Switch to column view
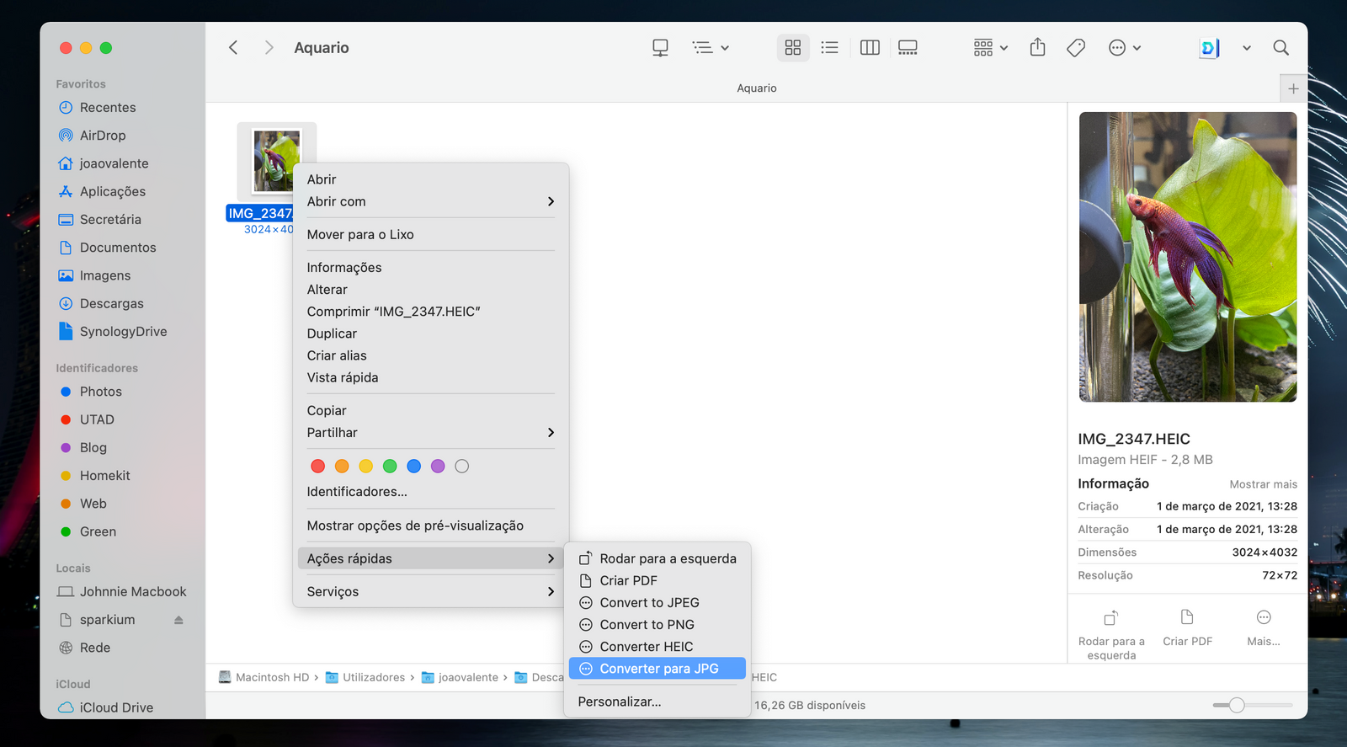The height and width of the screenshot is (747, 1347). [x=870, y=48]
